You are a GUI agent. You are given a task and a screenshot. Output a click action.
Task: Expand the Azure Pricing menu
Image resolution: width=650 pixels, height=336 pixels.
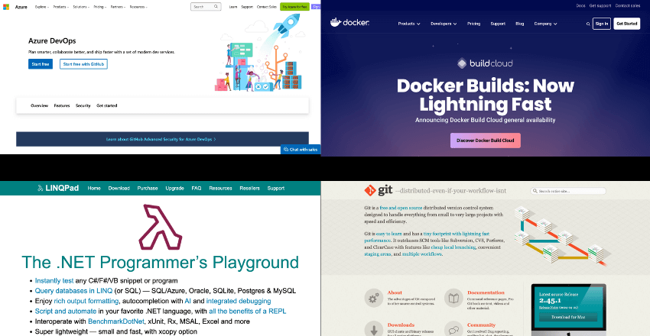click(100, 7)
